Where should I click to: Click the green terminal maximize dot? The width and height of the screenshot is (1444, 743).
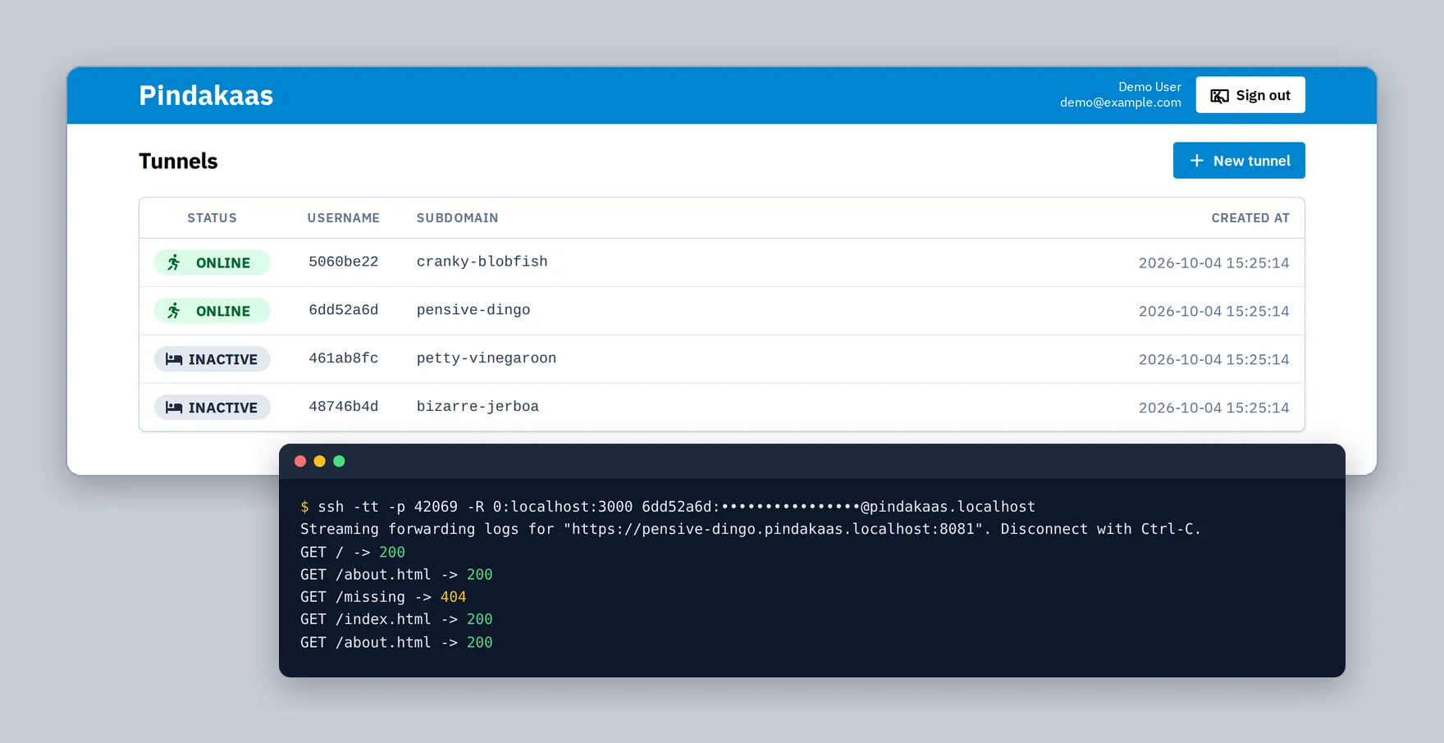(339, 462)
